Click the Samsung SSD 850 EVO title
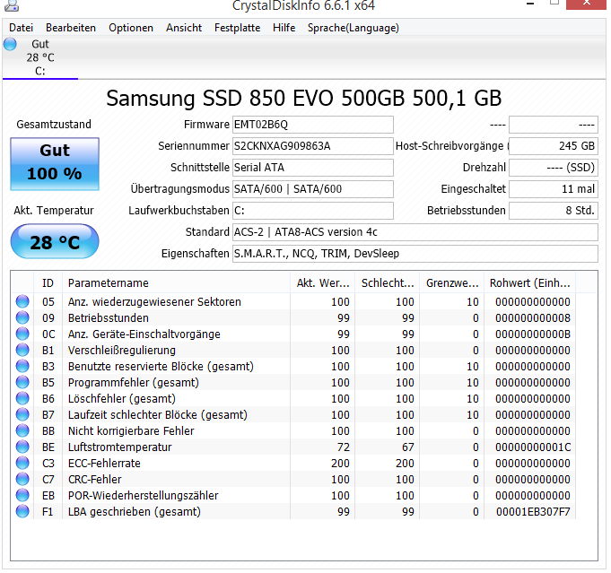This screenshot has height=573, width=611. (x=303, y=98)
